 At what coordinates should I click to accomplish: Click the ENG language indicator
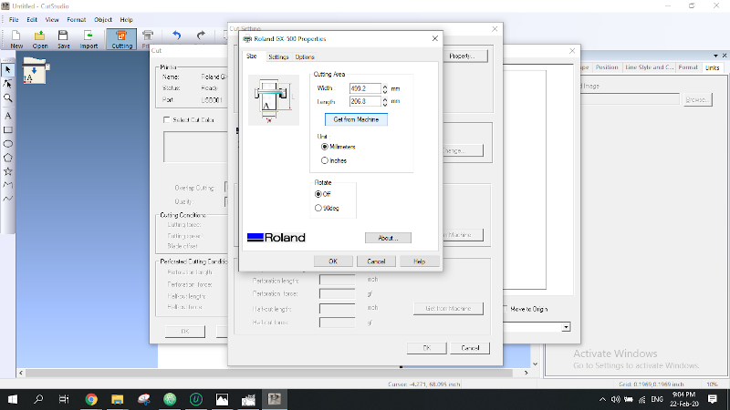pyautogui.click(x=657, y=399)
